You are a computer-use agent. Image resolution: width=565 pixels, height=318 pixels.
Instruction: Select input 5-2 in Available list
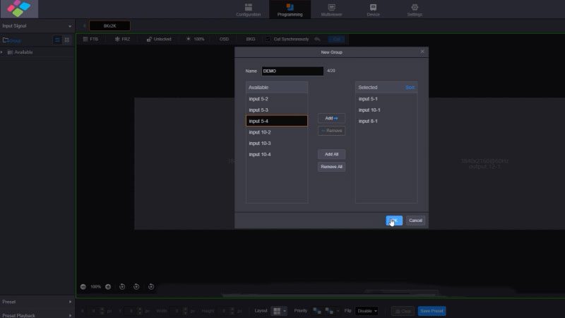[277, 99]
